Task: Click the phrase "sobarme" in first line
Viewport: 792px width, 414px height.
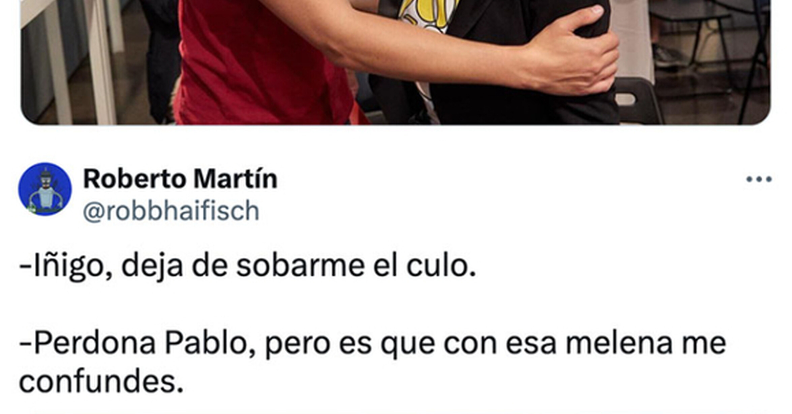Action: coord(300,266)
